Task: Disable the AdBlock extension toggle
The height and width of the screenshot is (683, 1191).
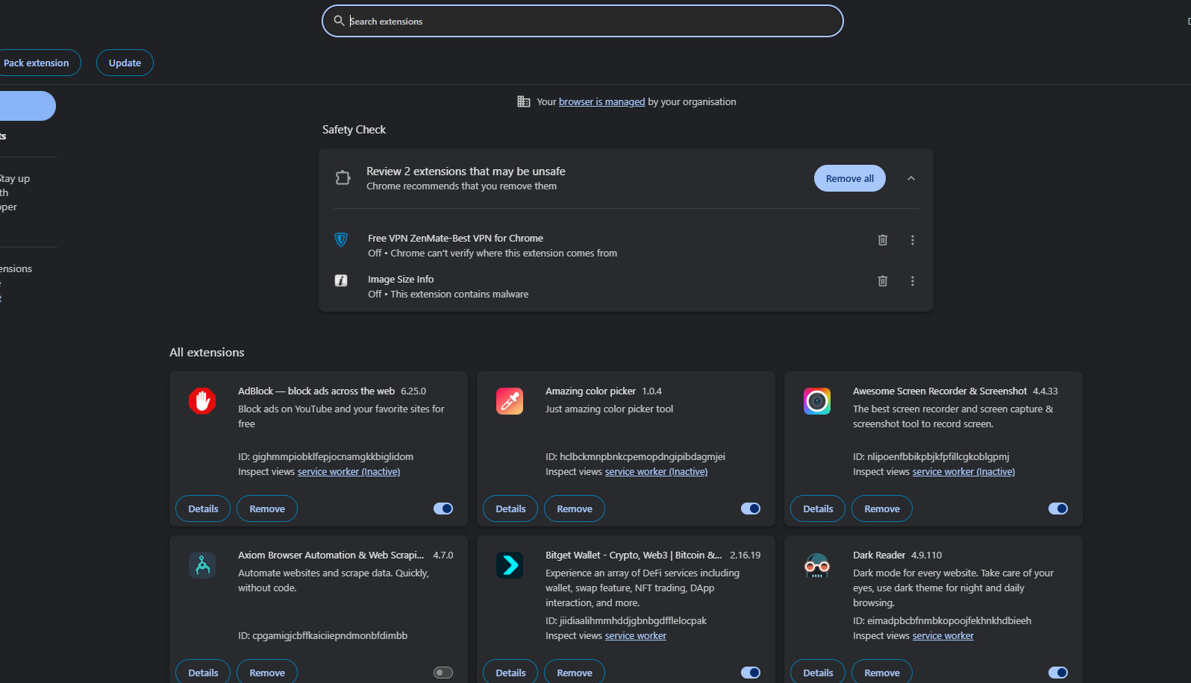Action: [443, 509]
